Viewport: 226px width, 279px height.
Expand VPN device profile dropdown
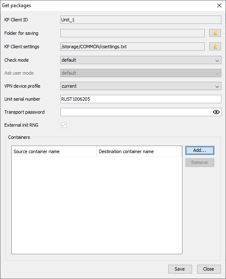click(x=141, y=86)
